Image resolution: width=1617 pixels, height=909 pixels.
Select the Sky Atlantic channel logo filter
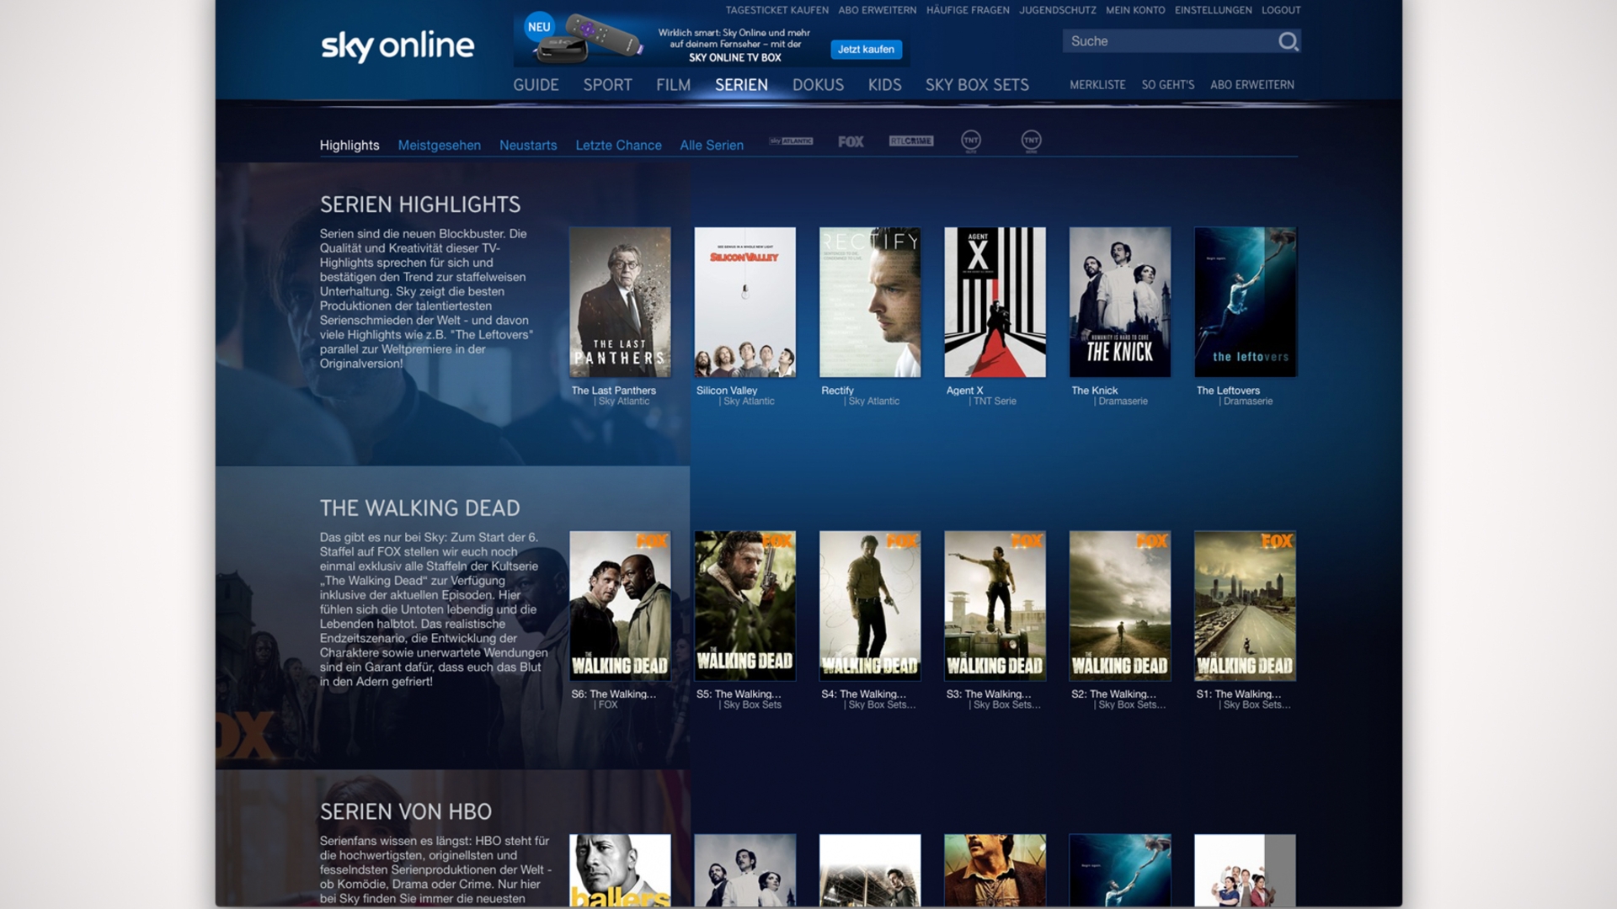(x=790, y=141)
